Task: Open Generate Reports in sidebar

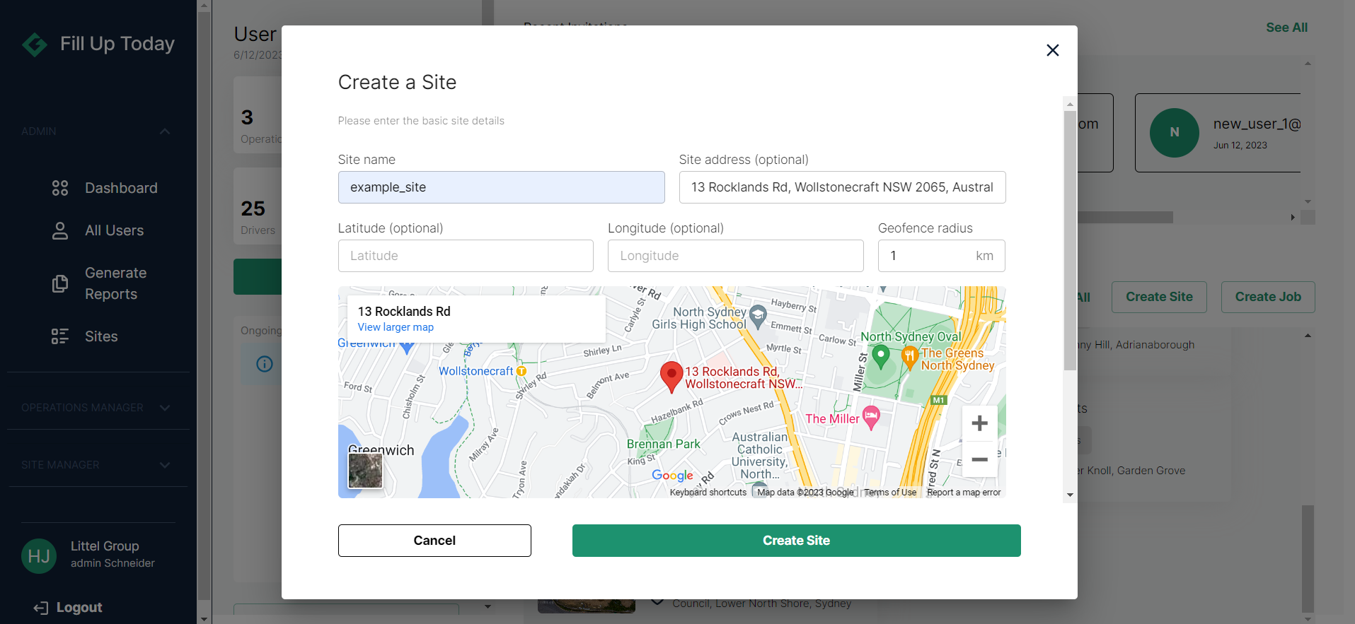Action: pyautogui.click(x=115, y=283)
